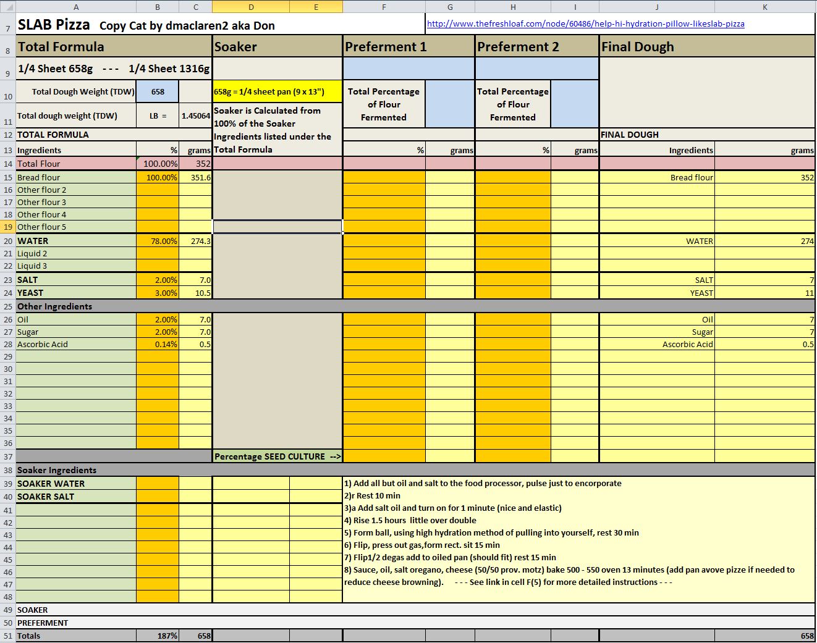817x643 pixels.
Task: Click the YEAST 3.00% percentage cell
Action: (x=158, y=293)
